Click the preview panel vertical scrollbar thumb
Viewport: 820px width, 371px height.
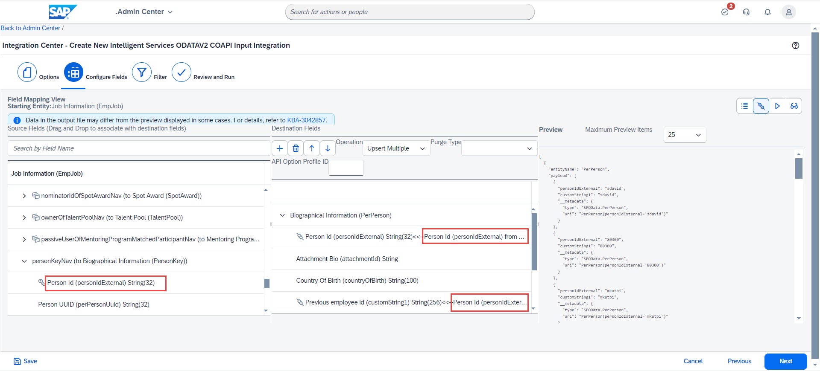[x=799, y=168]
